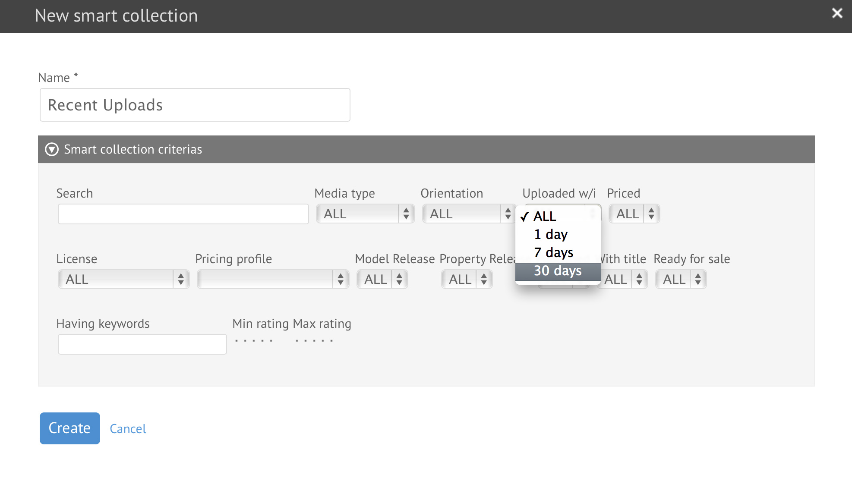The width and height of the screenshot is (852, 478).
Task: Select ALL in Uploaded w/i list
Action: 558,216
